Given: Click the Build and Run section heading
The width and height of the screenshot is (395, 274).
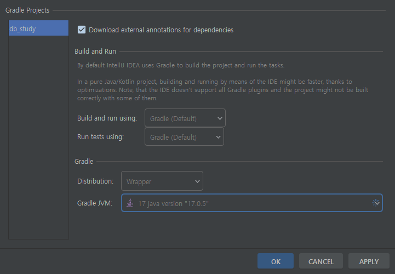Looking at the screenshot, I should coord(95,51).
